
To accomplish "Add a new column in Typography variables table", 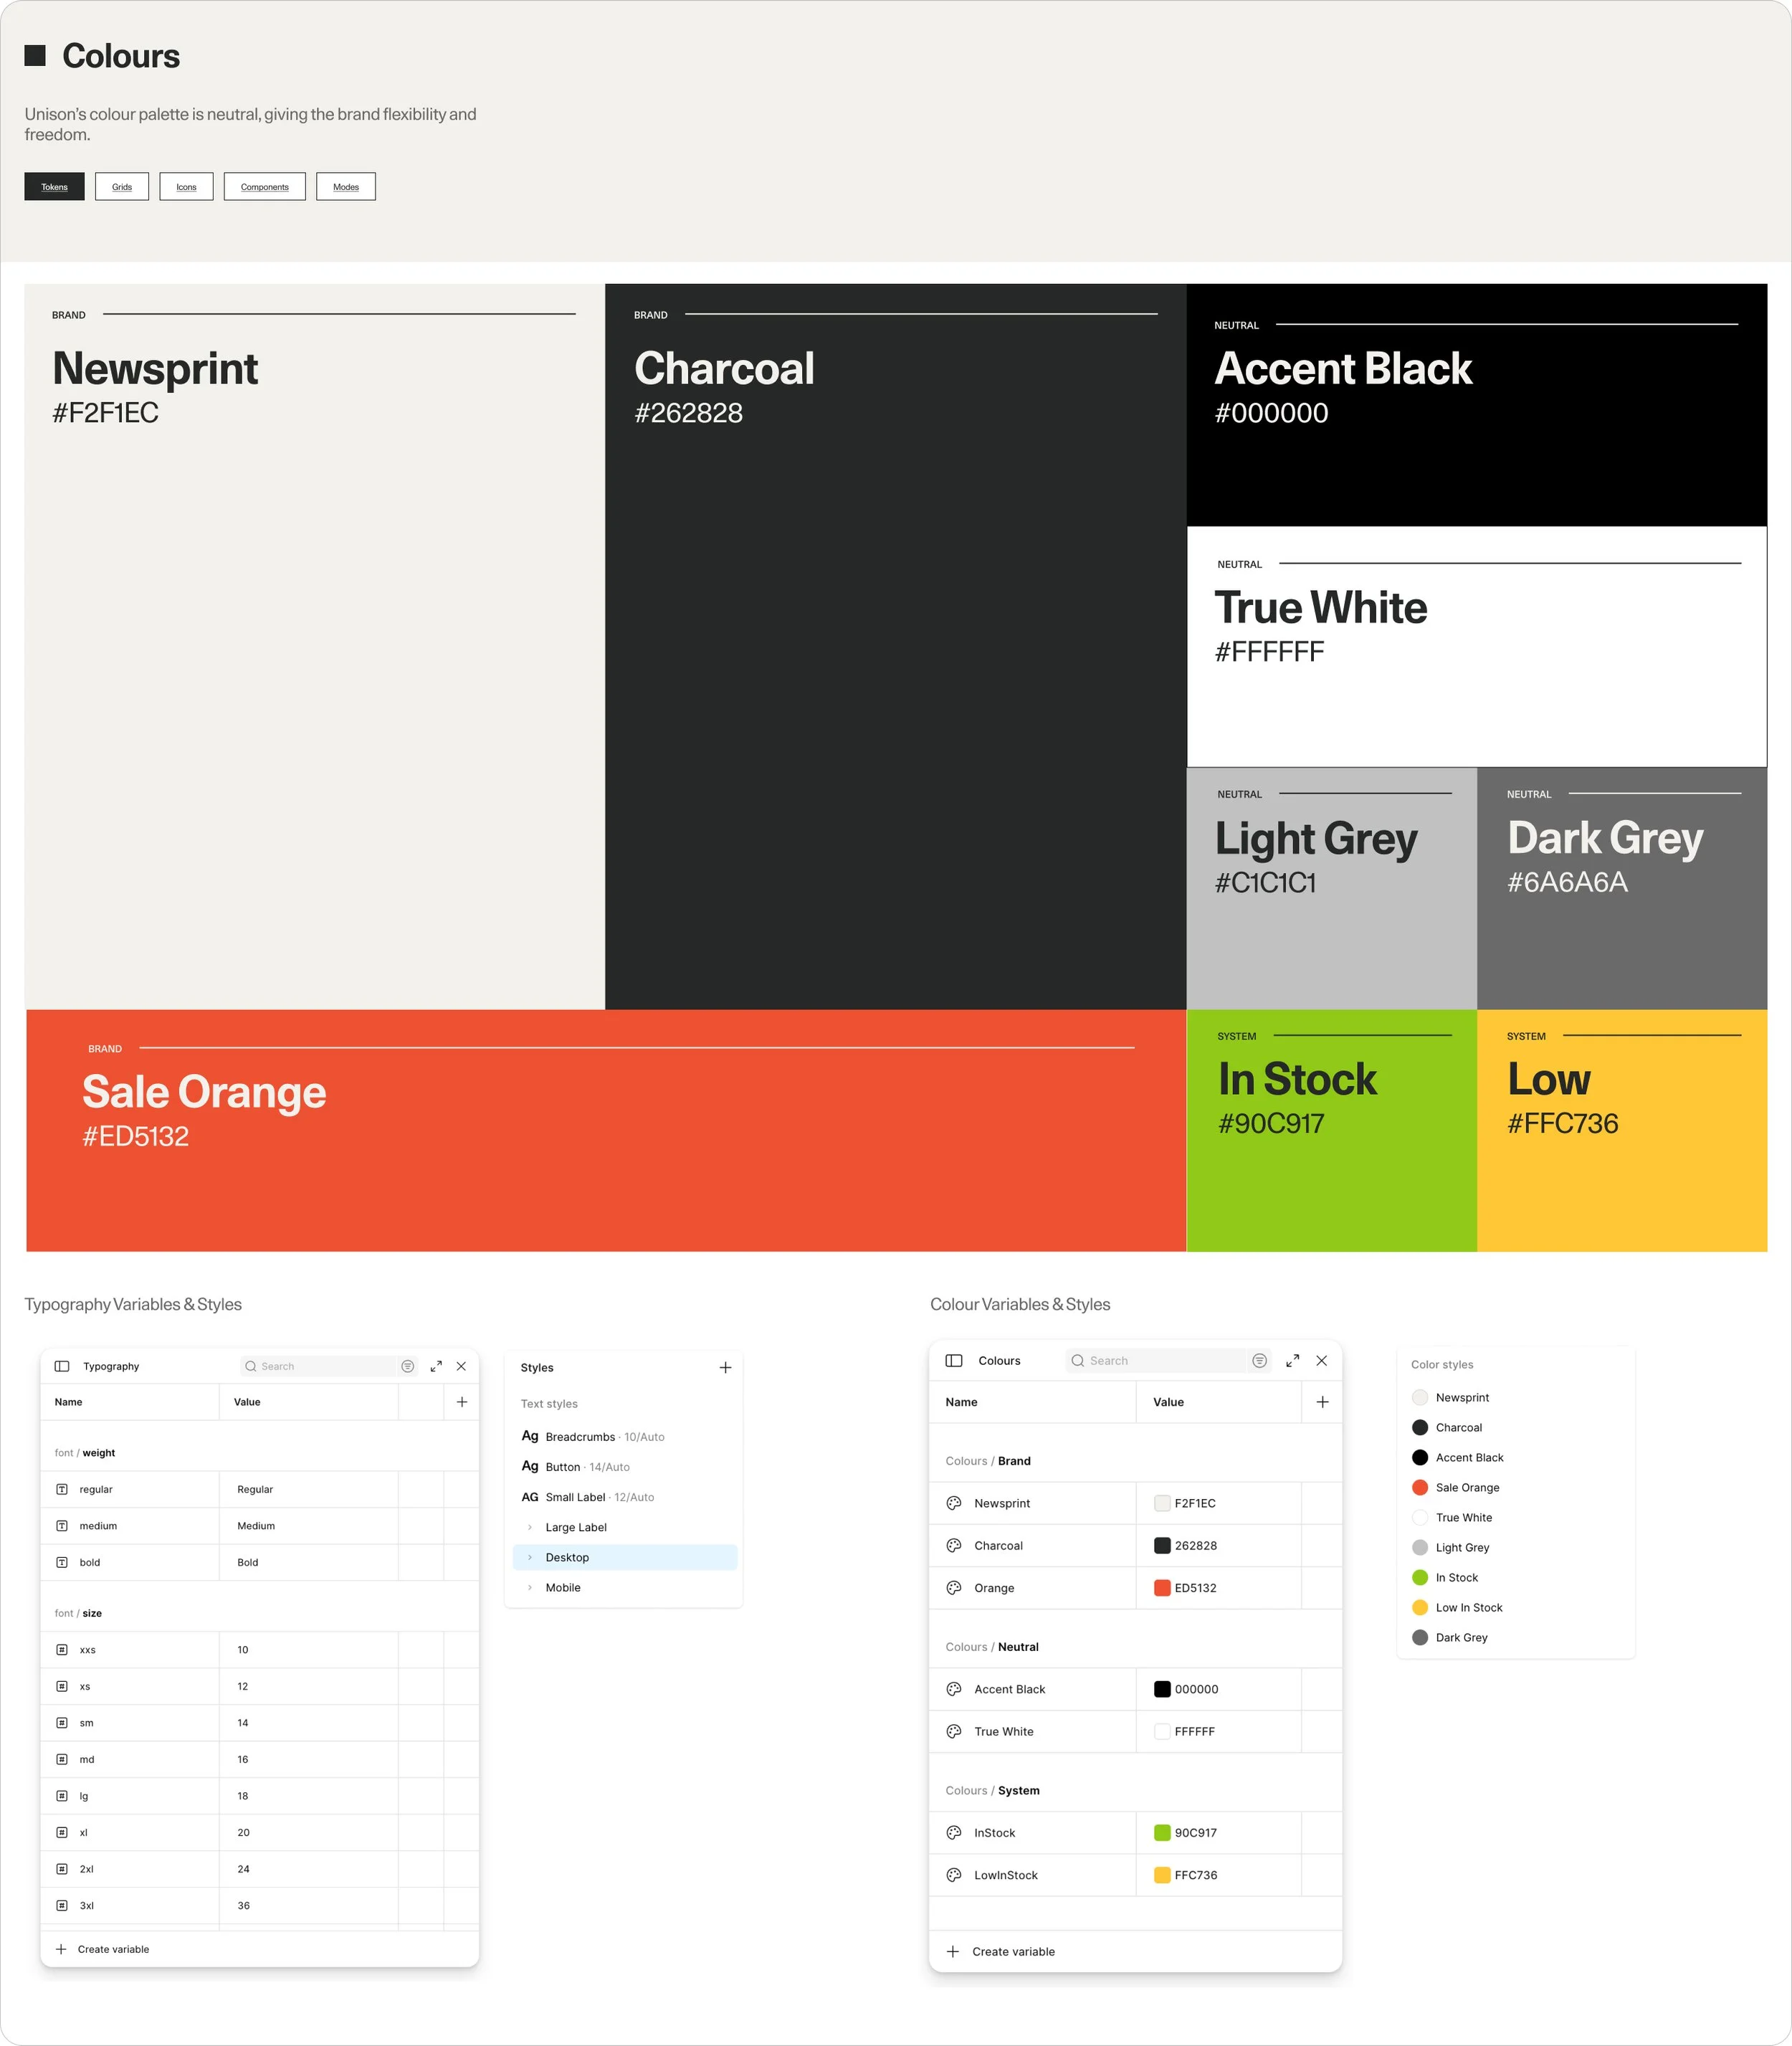I will 462,1402.
